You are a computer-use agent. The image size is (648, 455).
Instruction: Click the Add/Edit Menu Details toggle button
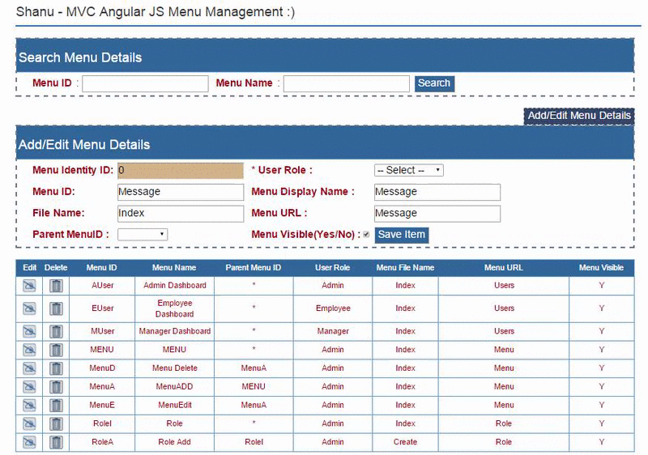579,116
